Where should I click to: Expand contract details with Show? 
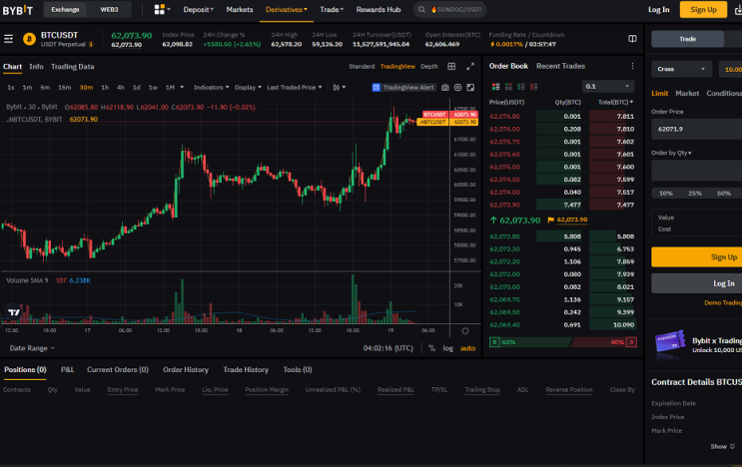pos(722,446)
